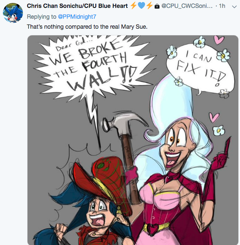Open the tweet options chevron menu
240x245 pixels.
(234, 7)
